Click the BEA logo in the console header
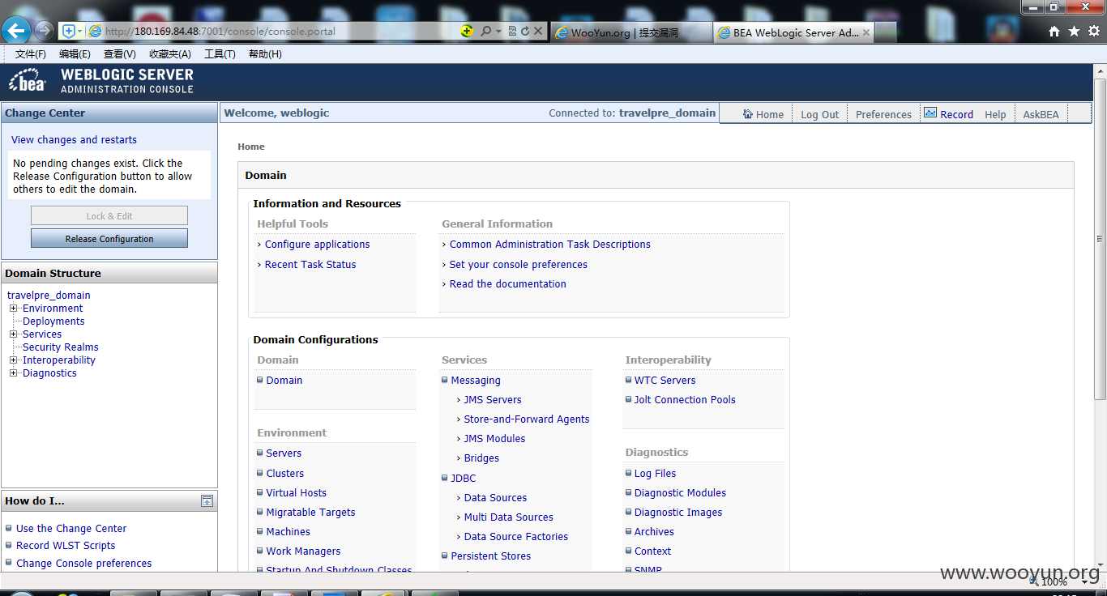Image resolution: width=1107 pixels, height=596 pixels. click(28, 81)
